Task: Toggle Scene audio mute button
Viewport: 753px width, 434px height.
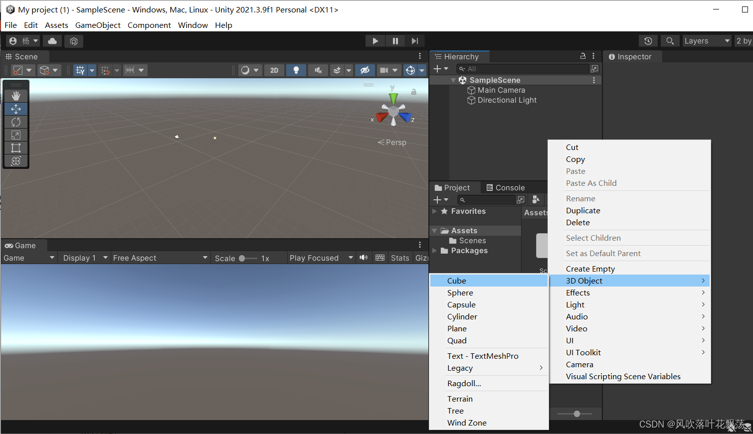Action: point(318,70)
